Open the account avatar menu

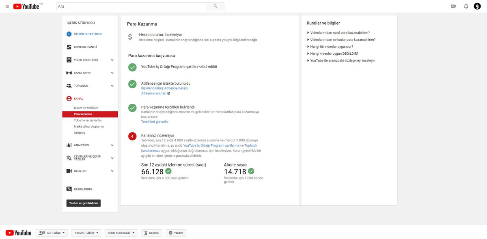tap(477, 6)
